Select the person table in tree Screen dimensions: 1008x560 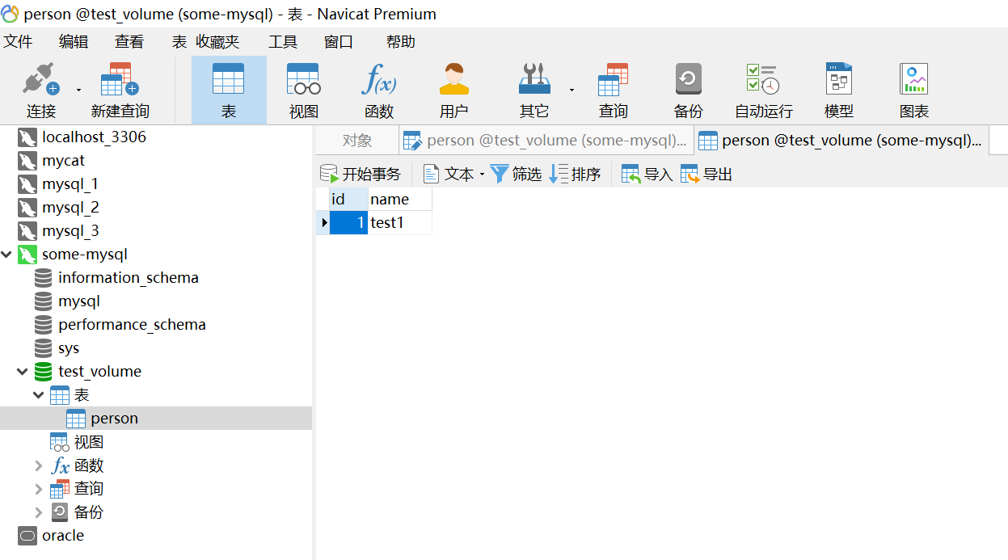pyautogui.click(x=114, y=418)
